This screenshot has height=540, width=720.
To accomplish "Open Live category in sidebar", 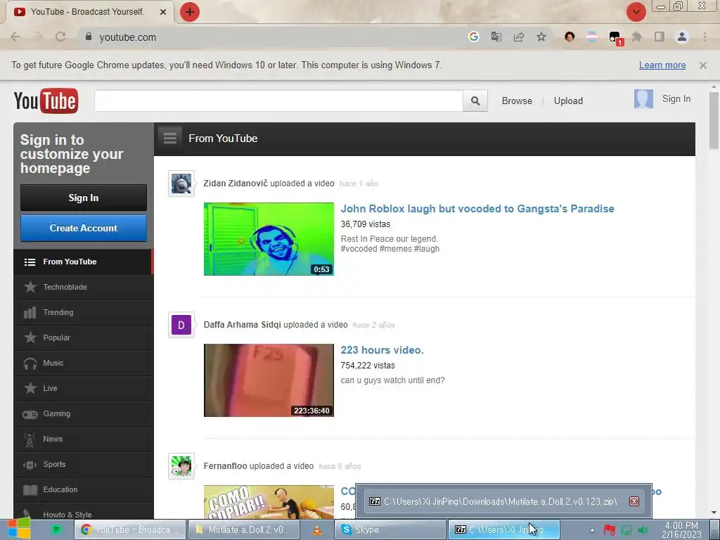I will pos(83,388).
